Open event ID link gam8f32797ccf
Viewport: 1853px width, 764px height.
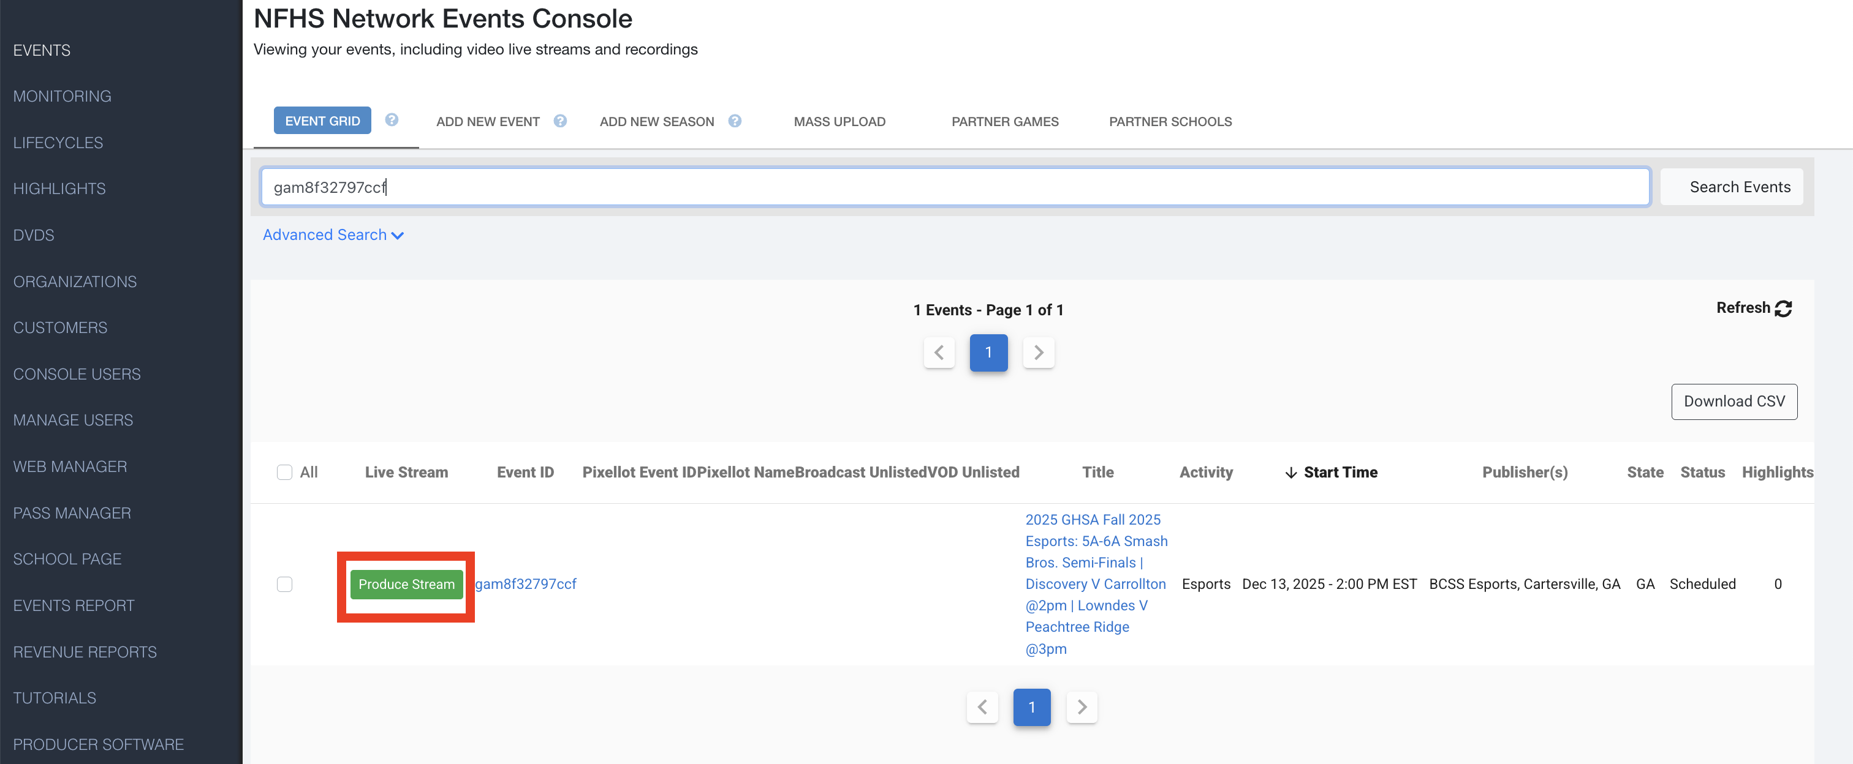pyautogui.click(x=526, y=583)
